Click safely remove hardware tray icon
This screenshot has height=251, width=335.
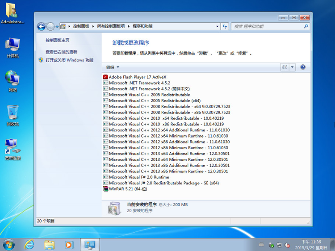pos(271,245)
